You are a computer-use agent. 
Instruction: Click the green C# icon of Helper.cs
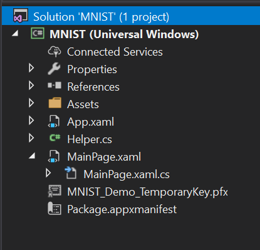click(x=55, y=137)
